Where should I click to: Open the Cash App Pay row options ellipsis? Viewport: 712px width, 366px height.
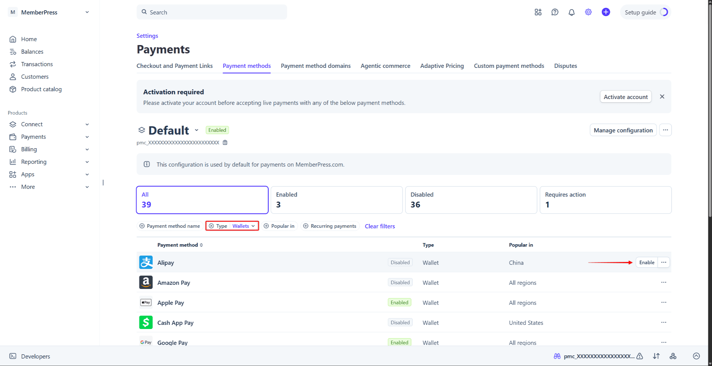click(x=664, y=322)
